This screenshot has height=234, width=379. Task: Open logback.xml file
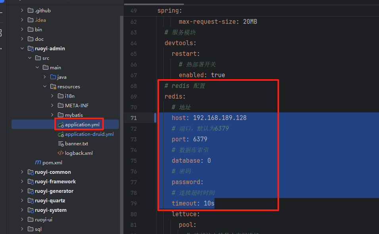tap(79, 153)
